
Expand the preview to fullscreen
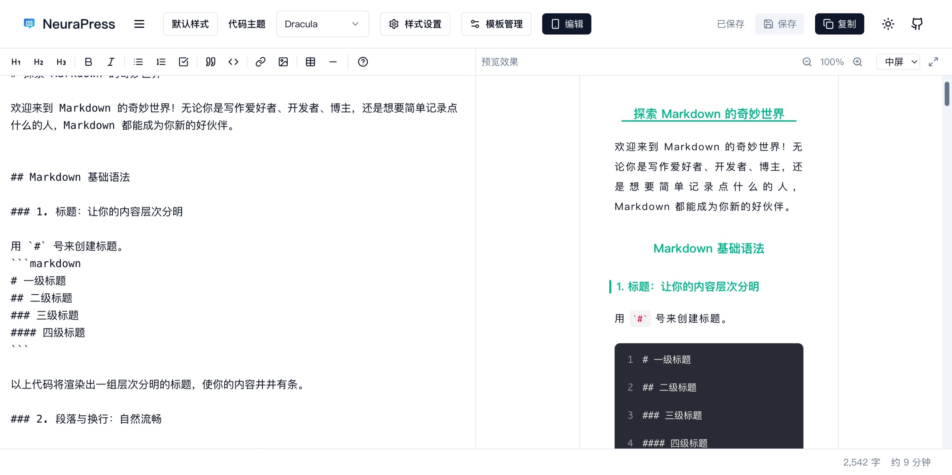tap(933, 62)
